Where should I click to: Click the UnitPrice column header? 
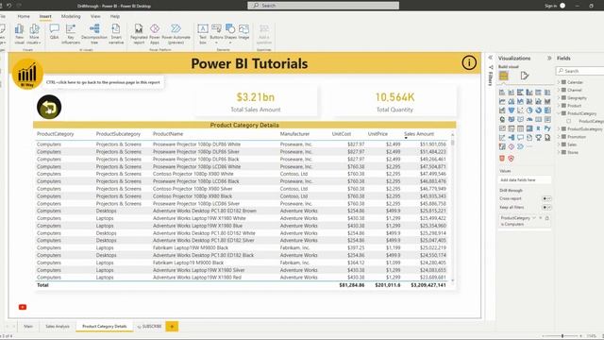(377, 134)
